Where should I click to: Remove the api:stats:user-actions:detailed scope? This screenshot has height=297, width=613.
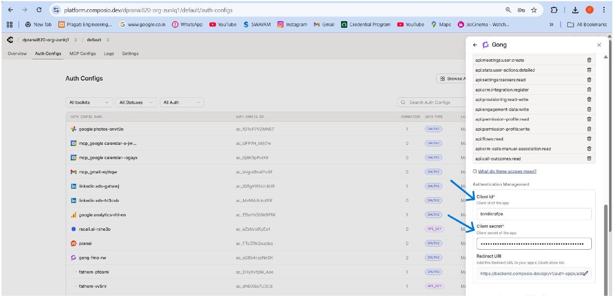pyautogui.click(x=589, y=70)
